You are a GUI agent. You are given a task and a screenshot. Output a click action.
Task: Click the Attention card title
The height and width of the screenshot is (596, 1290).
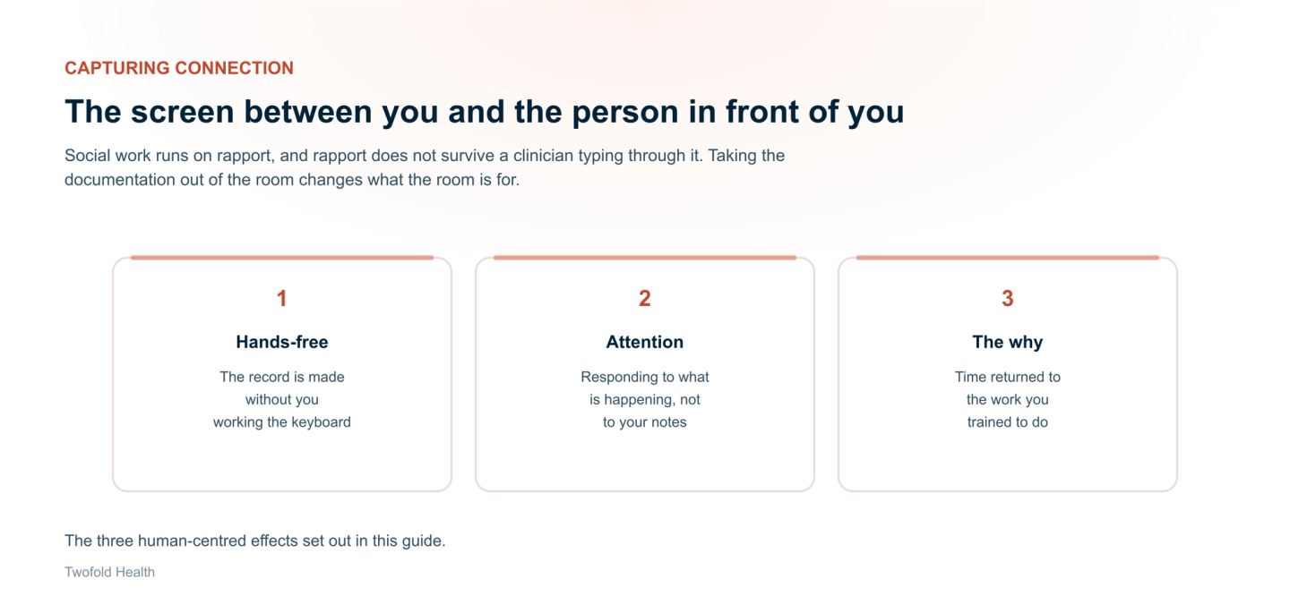tap(645, 342)
